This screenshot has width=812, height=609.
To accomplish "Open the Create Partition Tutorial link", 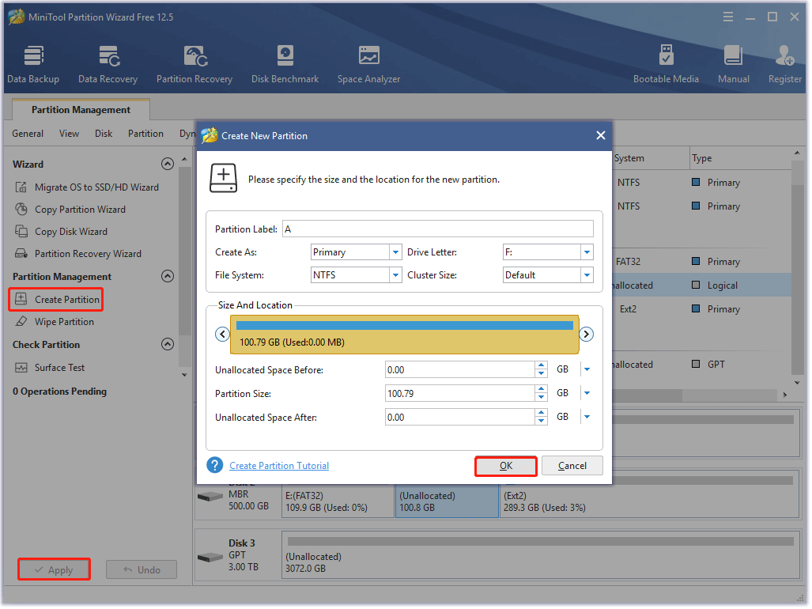I will point(280,467).
